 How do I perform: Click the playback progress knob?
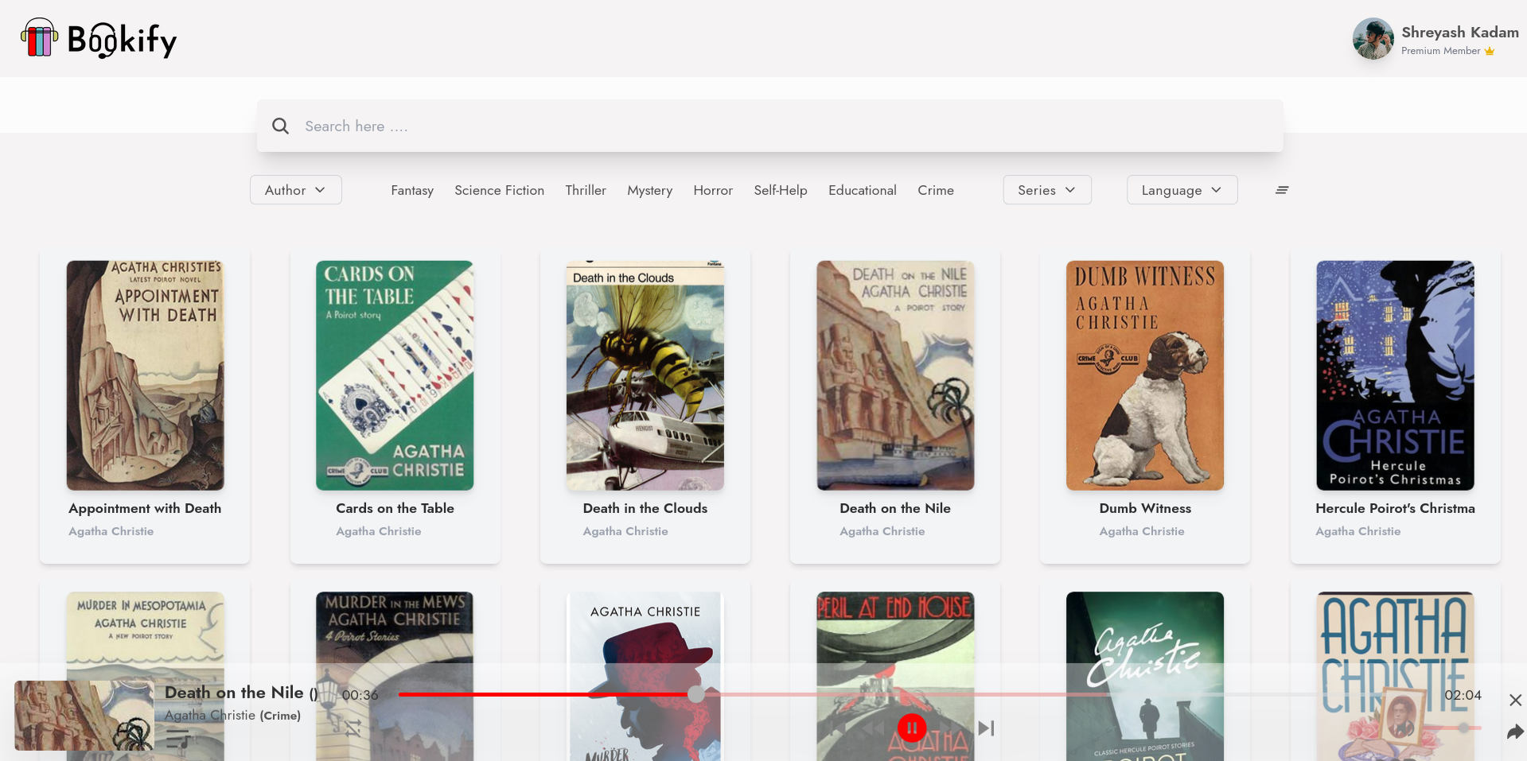(x=696, y=694)
